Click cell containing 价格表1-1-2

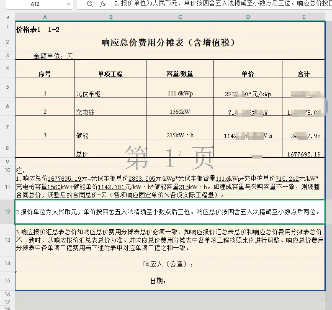tap(45, 27)
